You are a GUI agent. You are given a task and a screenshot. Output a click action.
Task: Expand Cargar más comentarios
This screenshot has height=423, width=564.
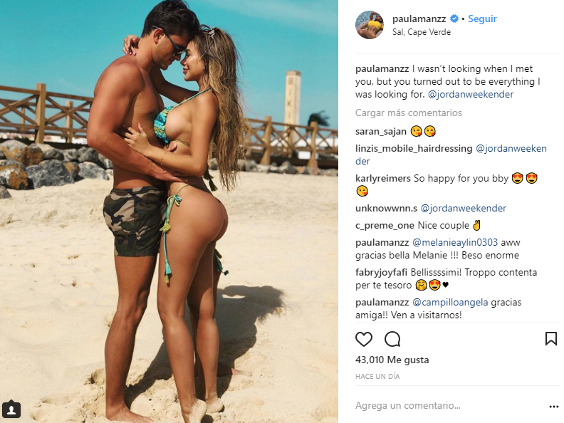(409, 113)
